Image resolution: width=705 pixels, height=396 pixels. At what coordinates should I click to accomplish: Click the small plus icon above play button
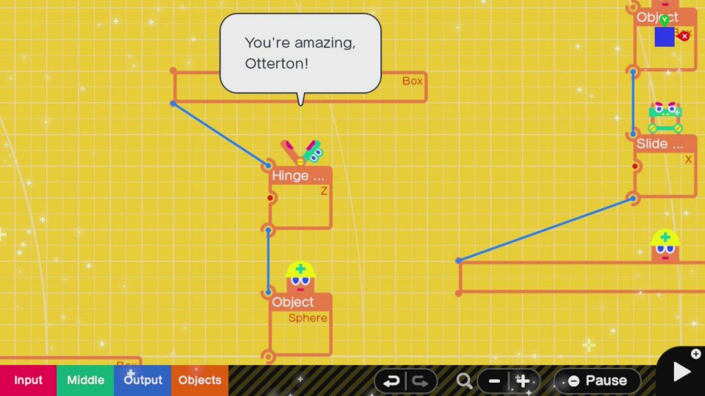click(x=695, y=353)
